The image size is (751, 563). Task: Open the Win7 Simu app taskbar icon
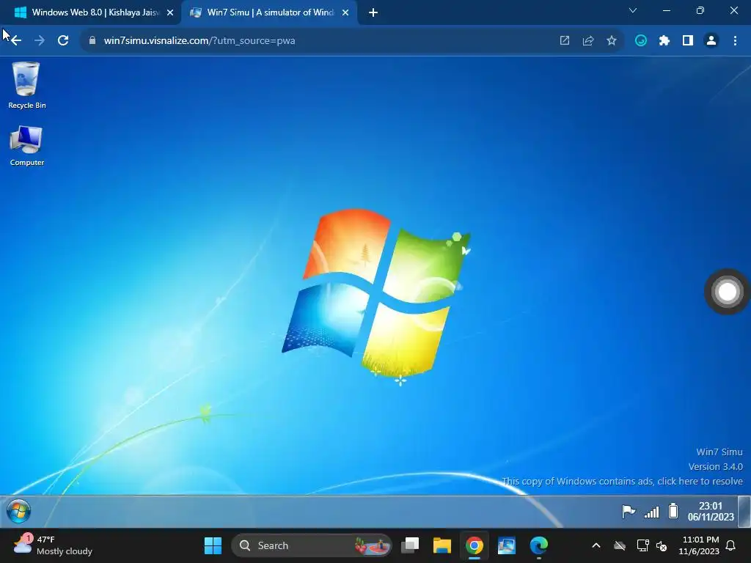click(x=507, y=545)
